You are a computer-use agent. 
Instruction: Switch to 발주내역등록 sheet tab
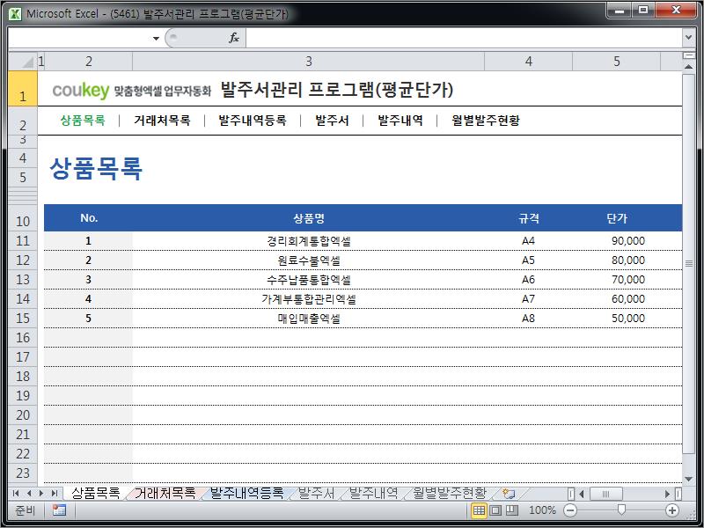pyautogui.click(x=246, y=493)
